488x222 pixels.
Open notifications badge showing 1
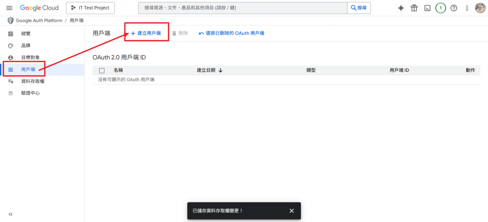click(440, 8)
